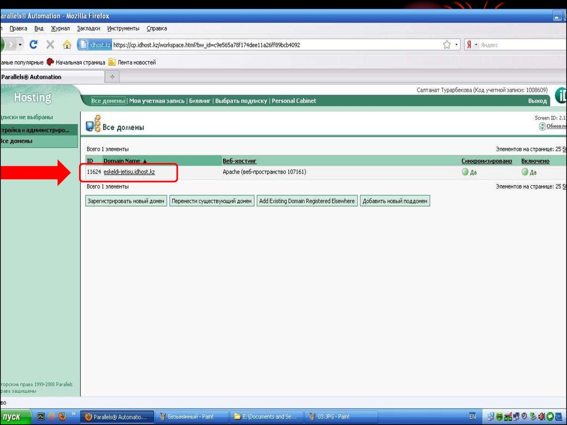Click the Yandex search engine icon
567x425 pixels.
point(468,45)
